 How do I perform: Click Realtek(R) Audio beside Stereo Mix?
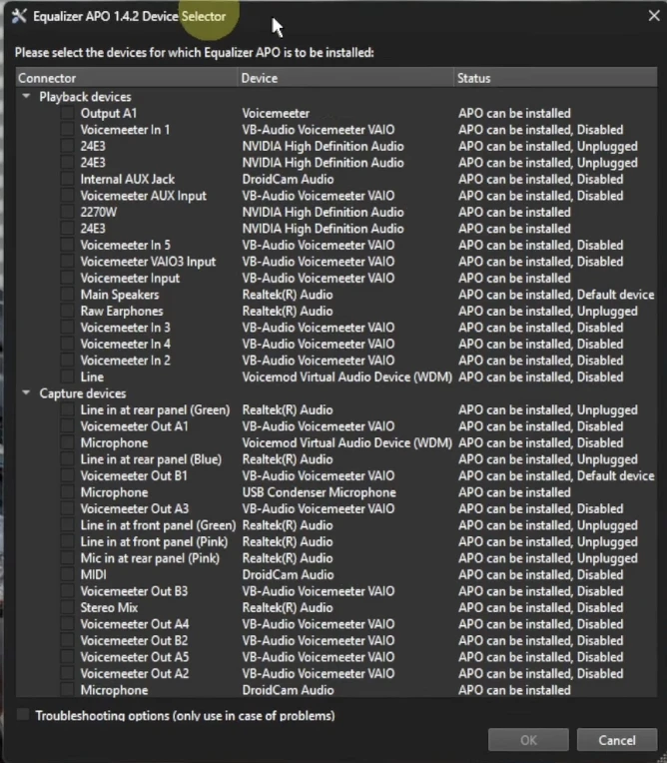tap(288, 607)
